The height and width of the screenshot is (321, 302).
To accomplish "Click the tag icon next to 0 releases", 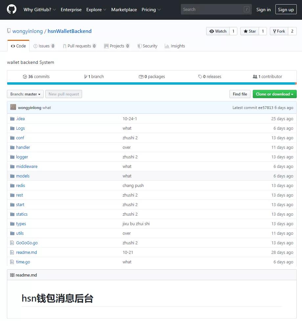I will pyautogui.click(x=200, y=77).
